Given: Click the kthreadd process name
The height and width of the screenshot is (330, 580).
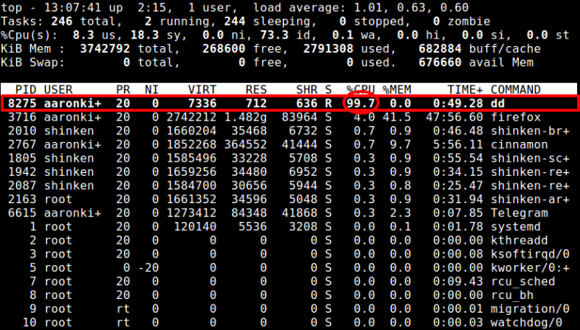Looking at the screenshot, I should tap(519, 240).
